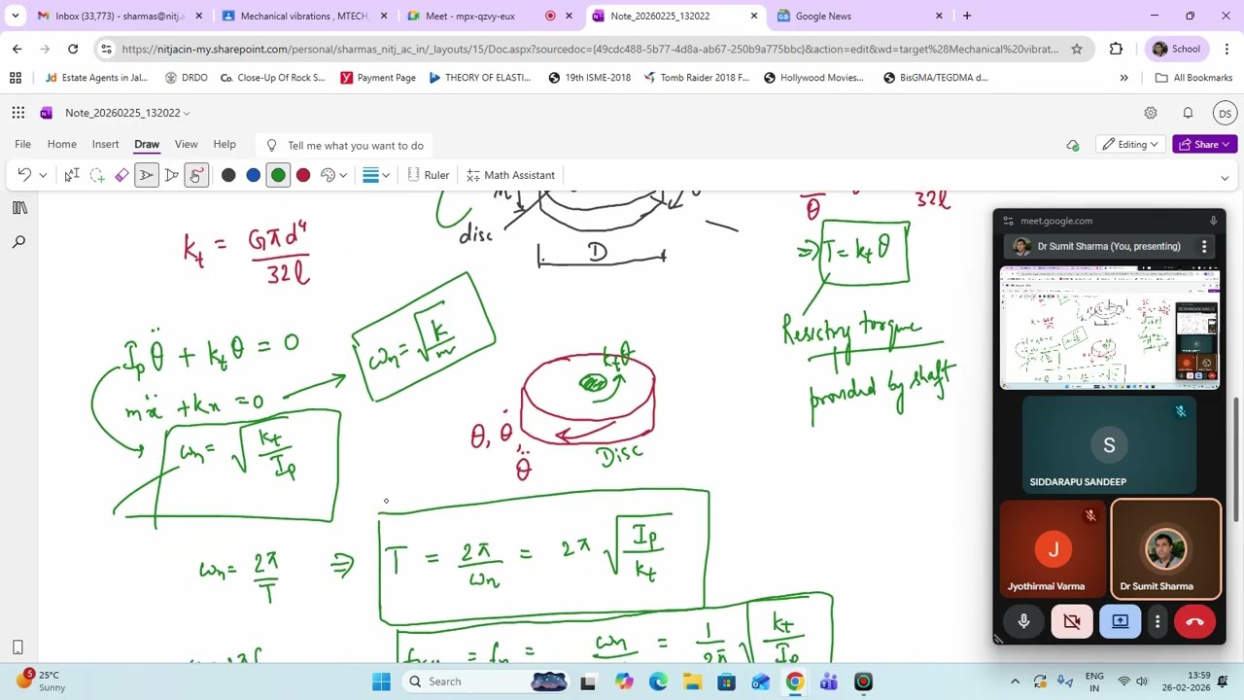Click the cloud sync status icon

(1073, 146)
